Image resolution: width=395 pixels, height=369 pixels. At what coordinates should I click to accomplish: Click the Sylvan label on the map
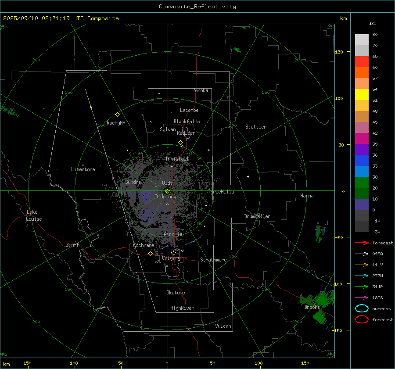[168, 129]
